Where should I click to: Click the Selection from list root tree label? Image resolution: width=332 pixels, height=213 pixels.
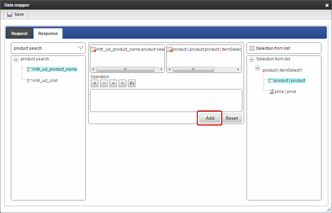tap(273, 59)
